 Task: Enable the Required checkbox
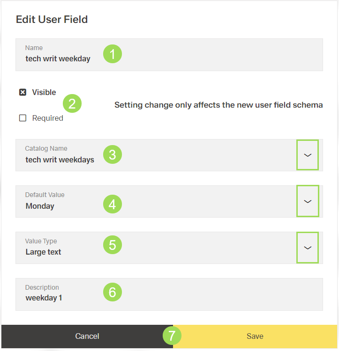[23, 118]
